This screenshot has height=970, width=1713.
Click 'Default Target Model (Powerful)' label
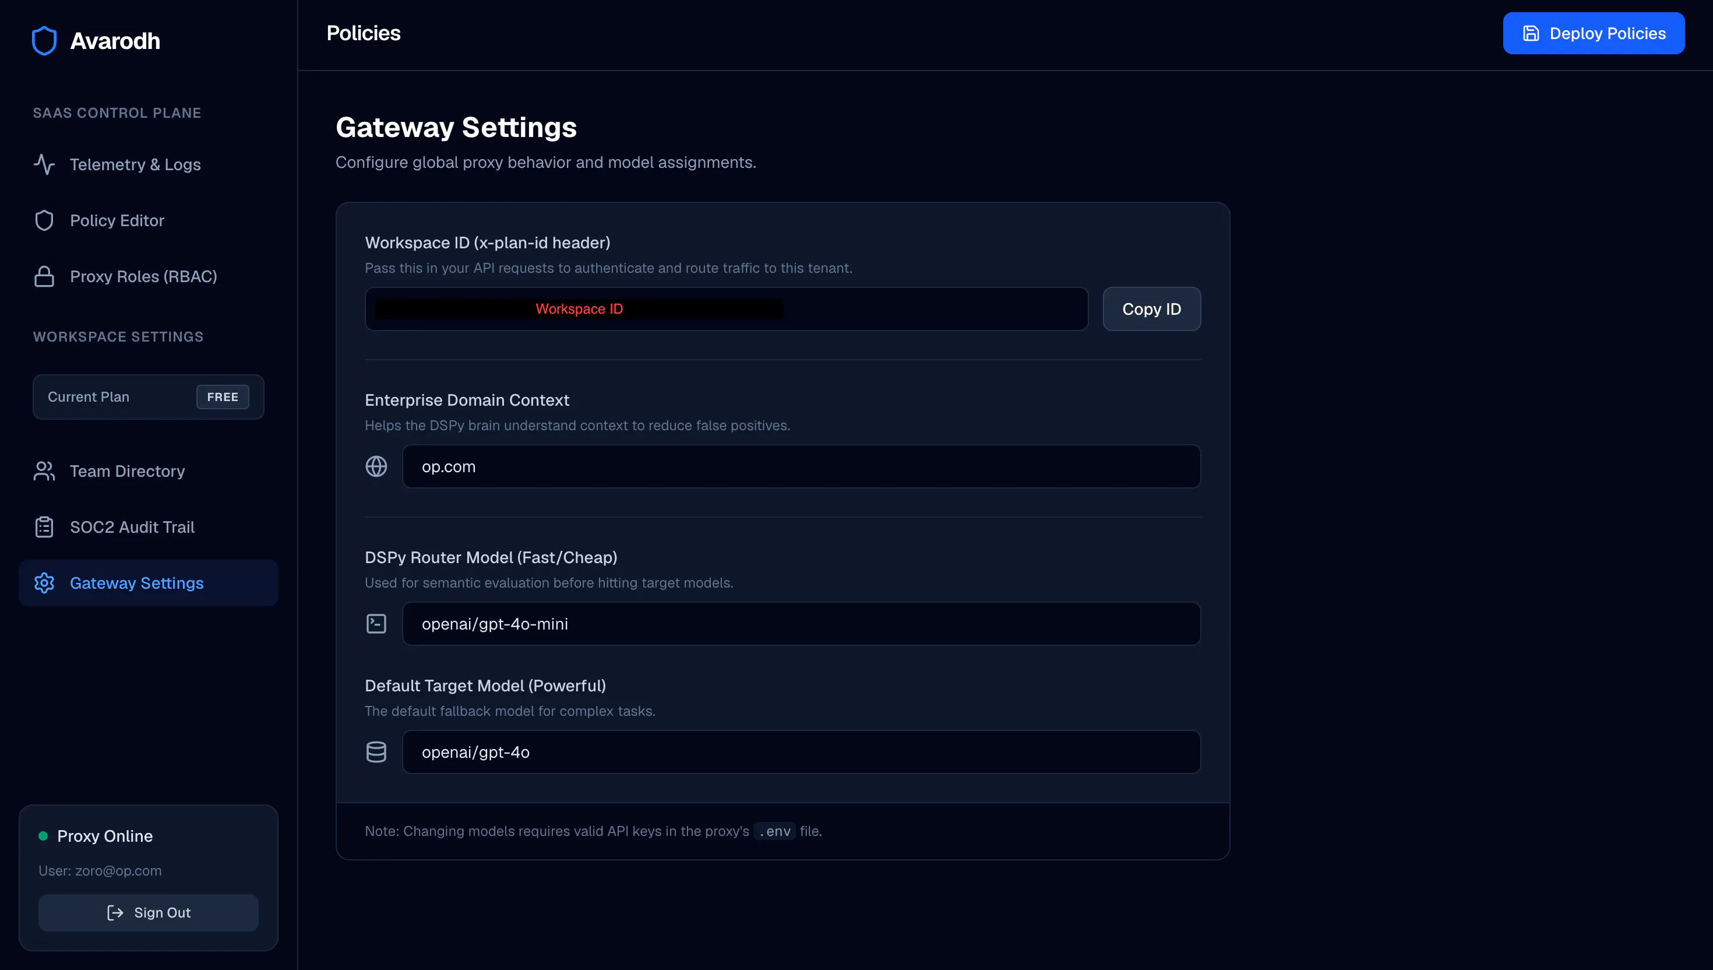tap(485, 686)
